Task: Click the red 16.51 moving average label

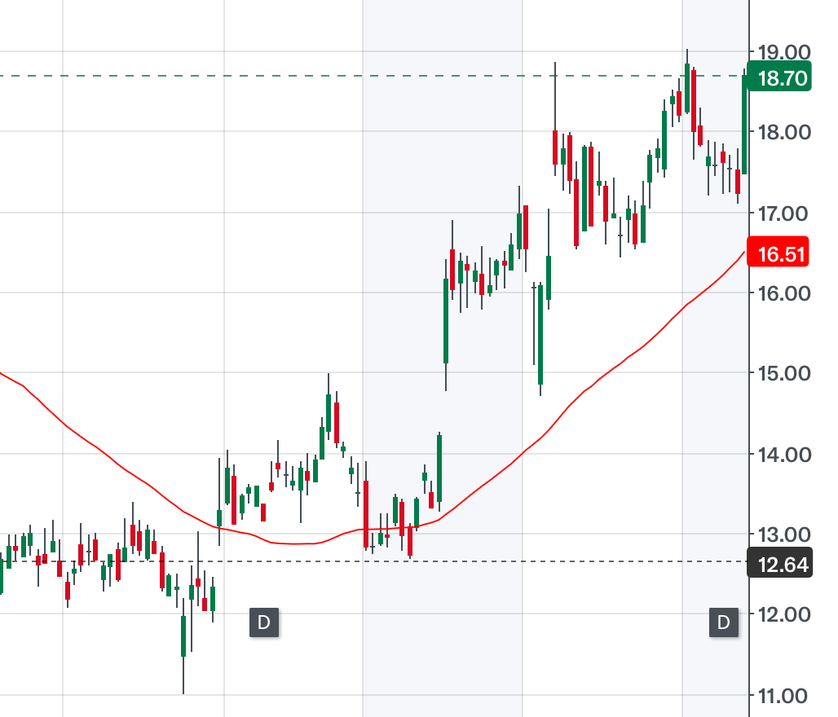Action: click(x=778, y=253)
